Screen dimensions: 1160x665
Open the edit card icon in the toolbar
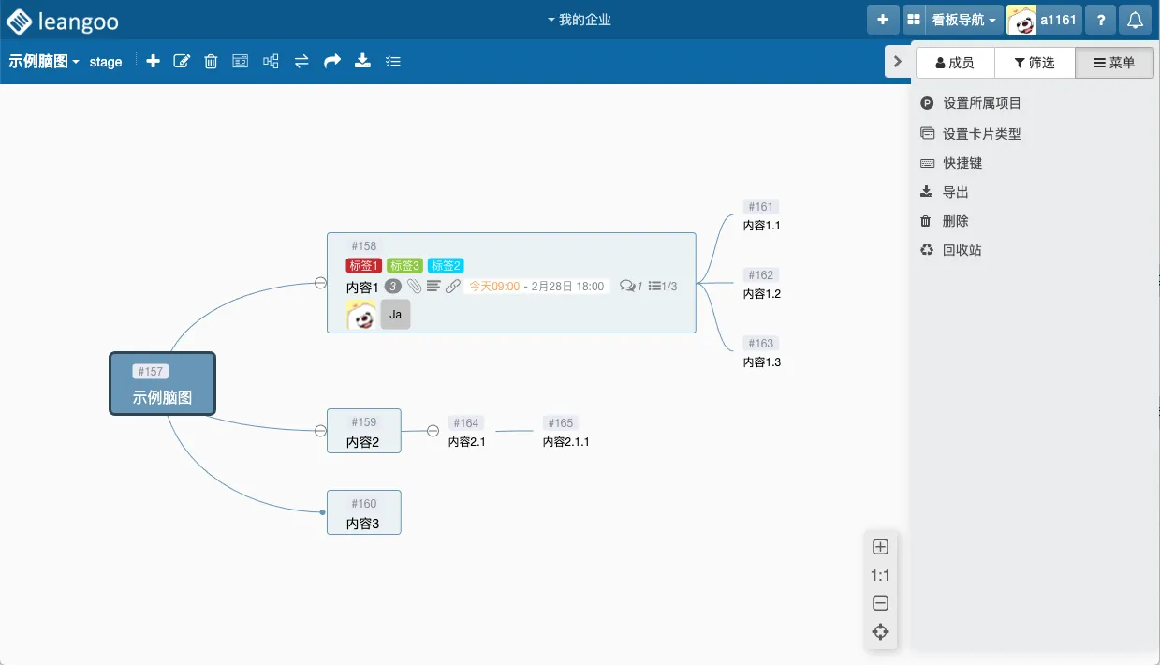(x=182, y=61)
